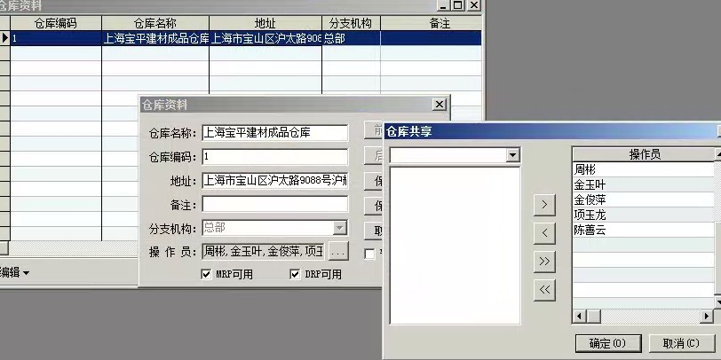The width and height of the screenshot is (721, 360).
Task: Open the 编辑 dropdown menu
Action: point(15,271)
